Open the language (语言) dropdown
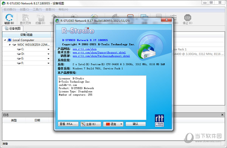Screen dimensions: 227x148 pos(113,124)
